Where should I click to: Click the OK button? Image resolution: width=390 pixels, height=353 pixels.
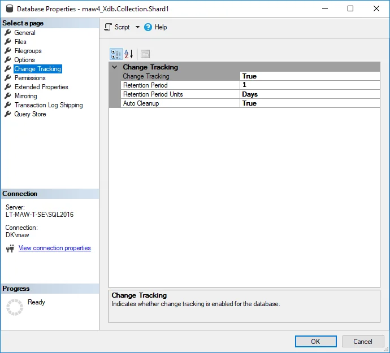(315, 341)
